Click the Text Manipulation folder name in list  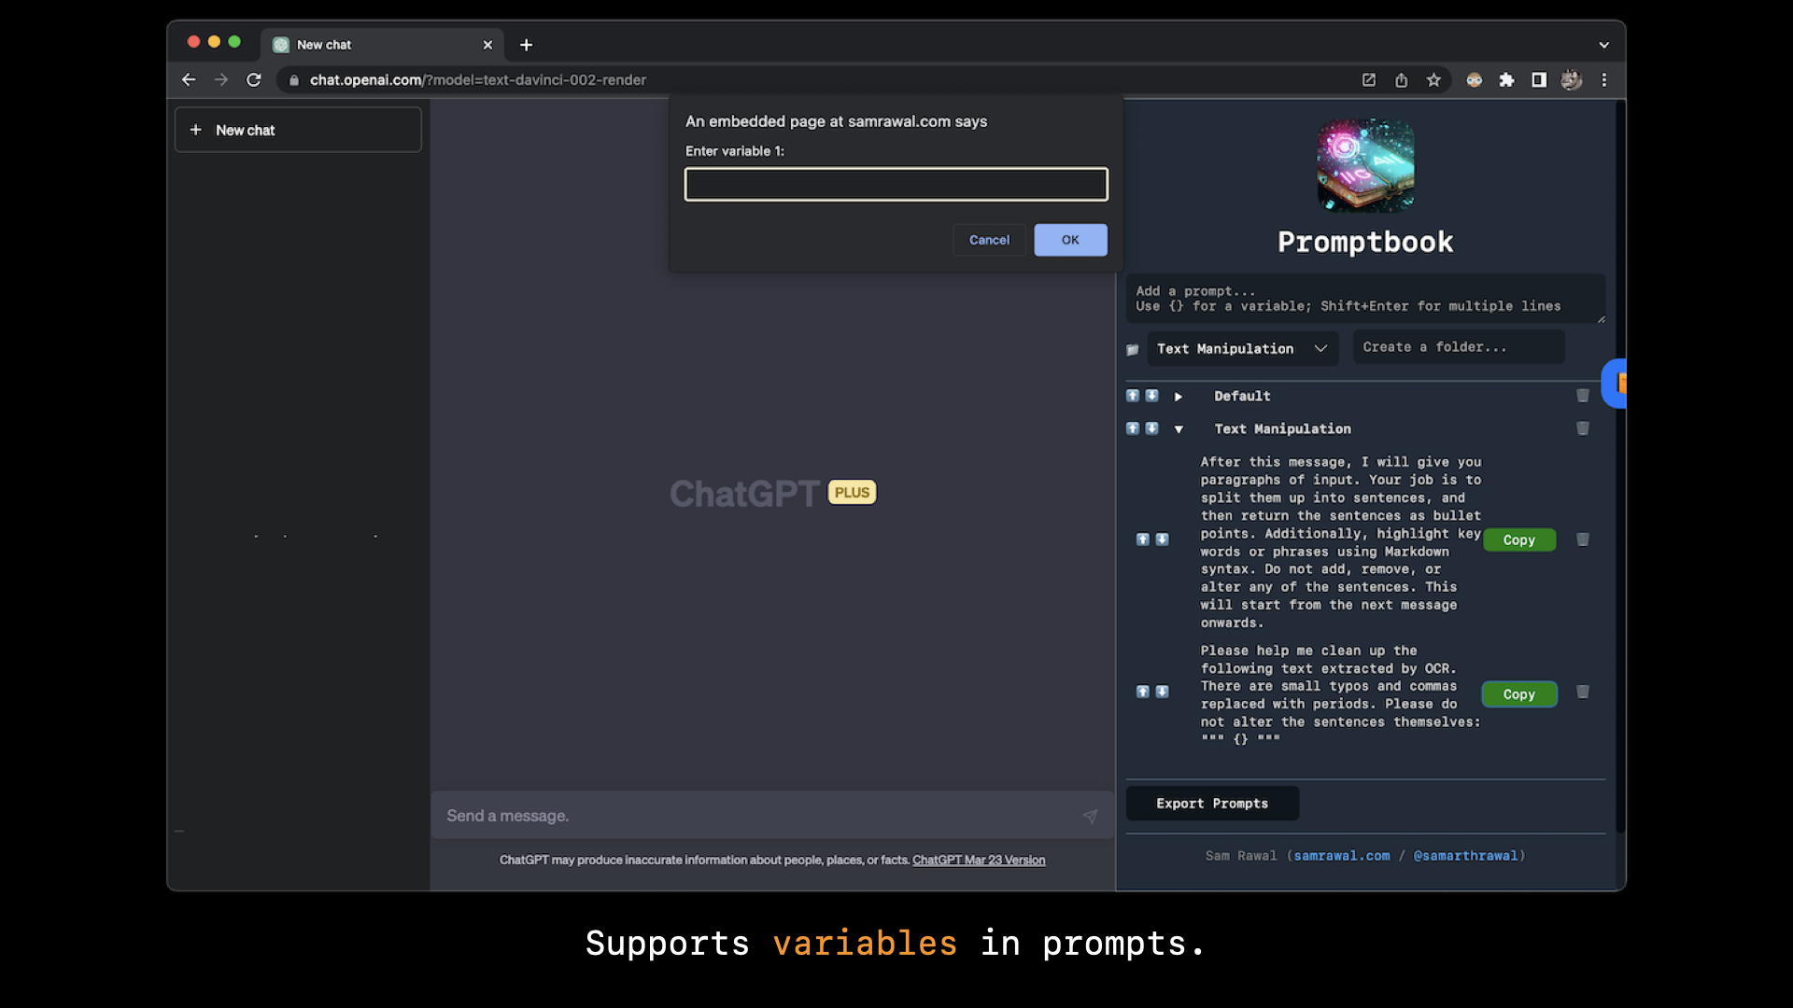pos(1282,428)
